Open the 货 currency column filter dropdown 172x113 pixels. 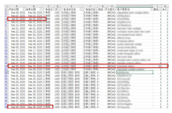pos(58,9)
